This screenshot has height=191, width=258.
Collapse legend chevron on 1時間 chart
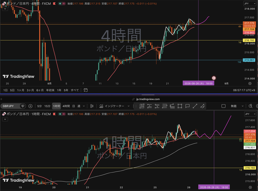[5, 119]
